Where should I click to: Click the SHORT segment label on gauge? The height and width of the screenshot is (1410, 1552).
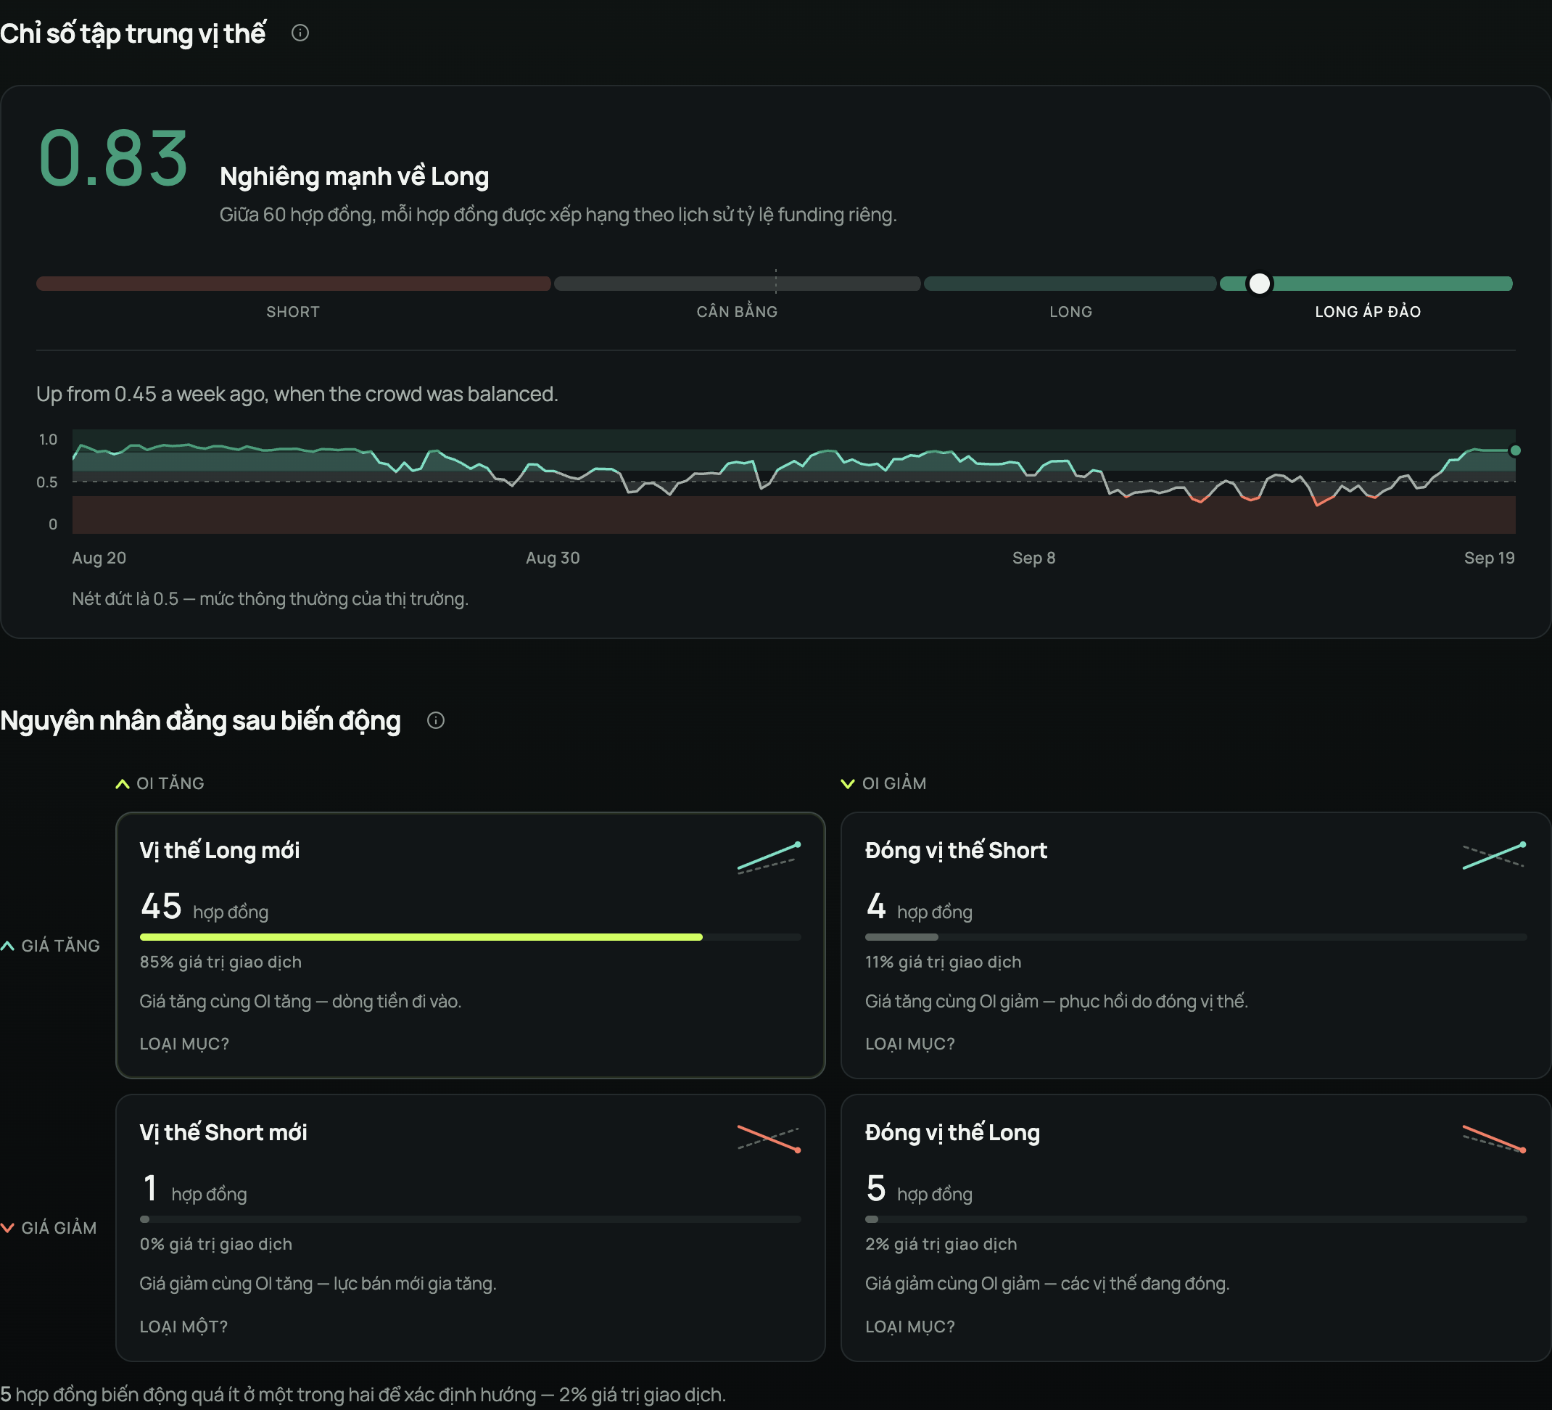point(292,312)
